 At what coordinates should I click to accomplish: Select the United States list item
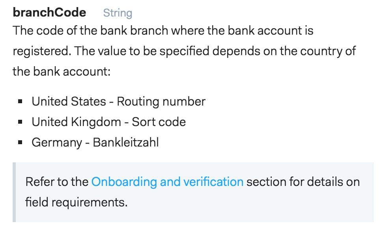point(118,102)
